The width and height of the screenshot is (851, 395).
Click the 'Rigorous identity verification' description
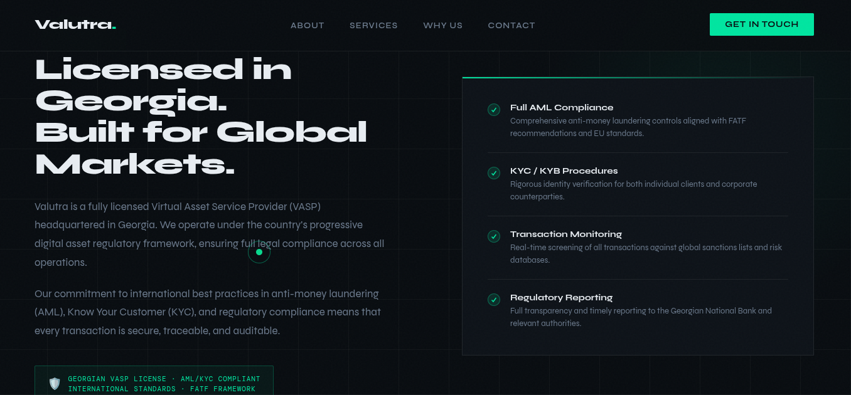(x=634, y=191)
